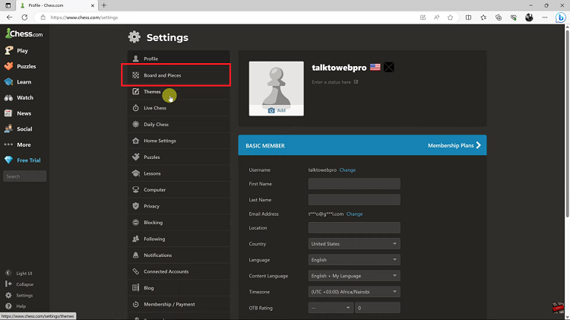Click the address bar URL
Image resolution: width=570 pixels, height=320 pixels.
84,17
